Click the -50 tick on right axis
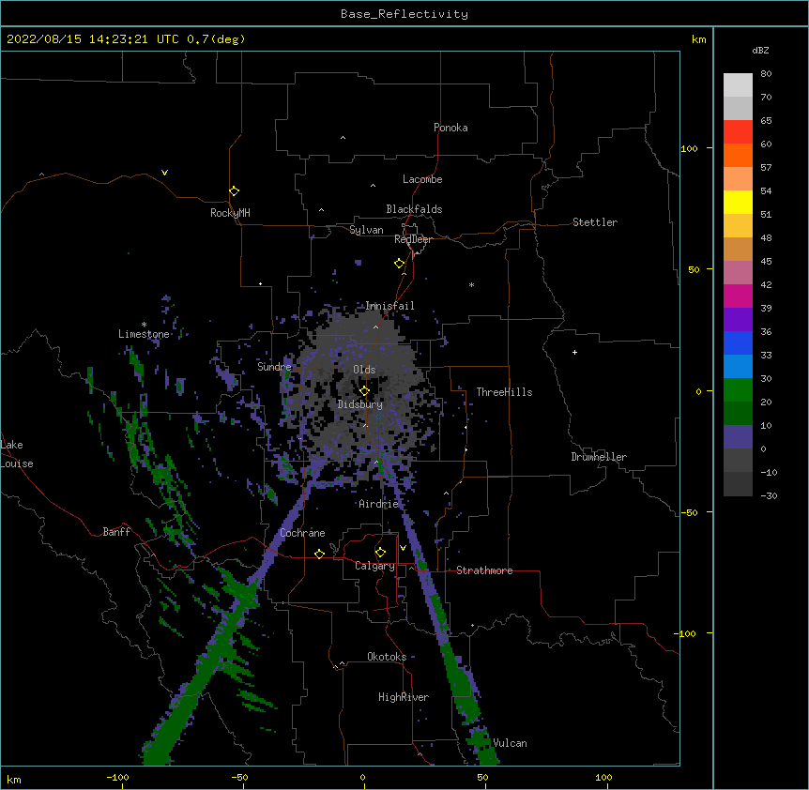Screen dimensions: 809x790 click(689, 512)
